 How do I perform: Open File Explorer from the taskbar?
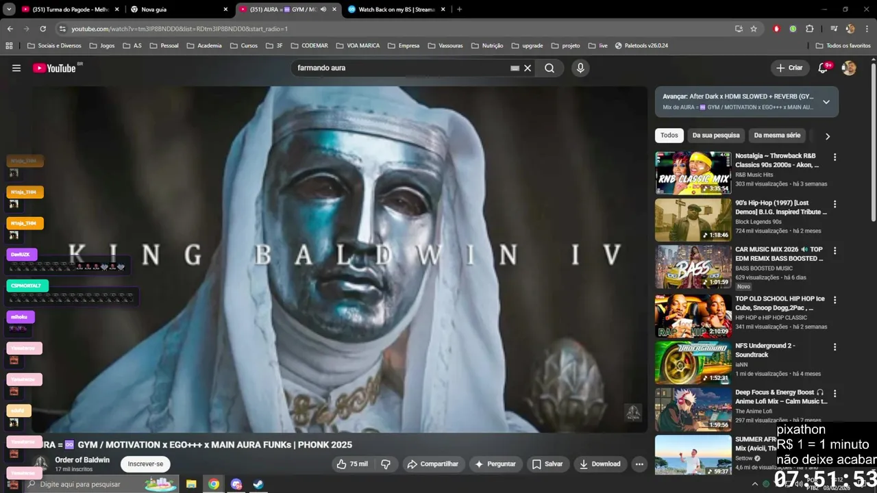pos(191,484)
